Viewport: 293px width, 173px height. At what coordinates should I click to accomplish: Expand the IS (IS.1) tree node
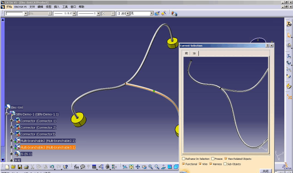(11, 153)
